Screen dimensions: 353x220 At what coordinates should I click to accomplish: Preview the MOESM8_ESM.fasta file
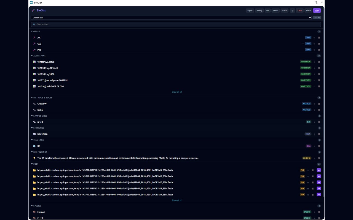click(x=319, y=188)
